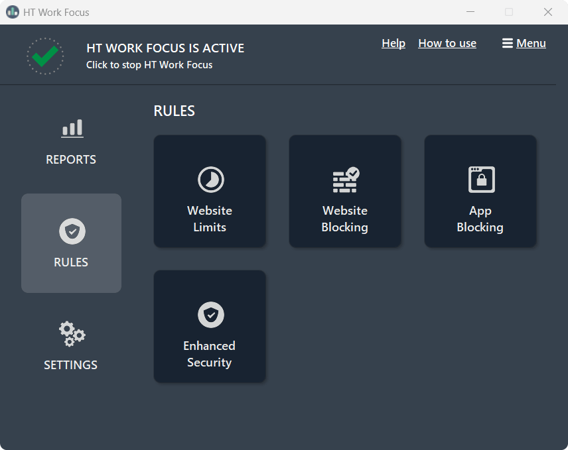
Task: Open the Help link
Action: click(393, 43)
